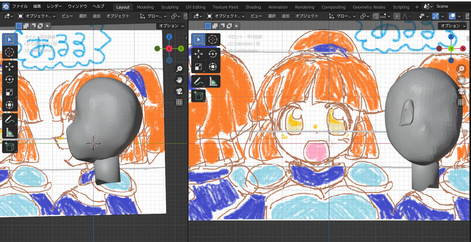Image resolution: width=471 pixels, height=242 pixels.
Task: Click the green Y axis on the Right Orthographic gizmo
Action: click(181, 48)
